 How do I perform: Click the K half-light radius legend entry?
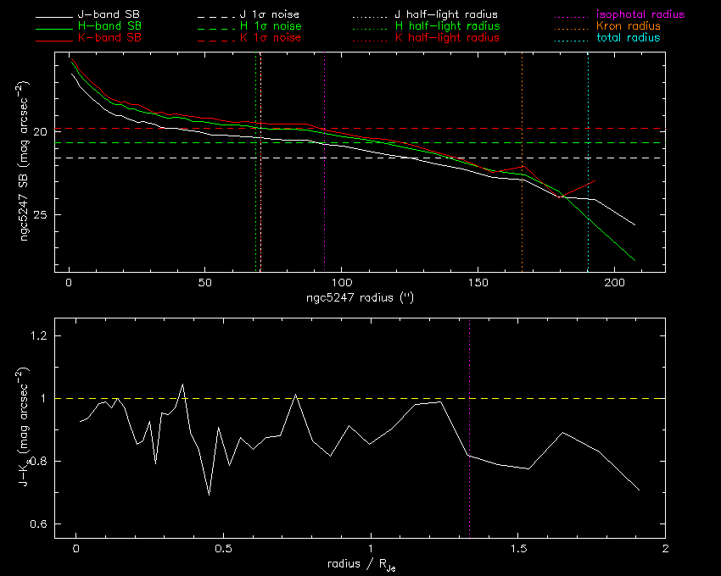point(447,38)
